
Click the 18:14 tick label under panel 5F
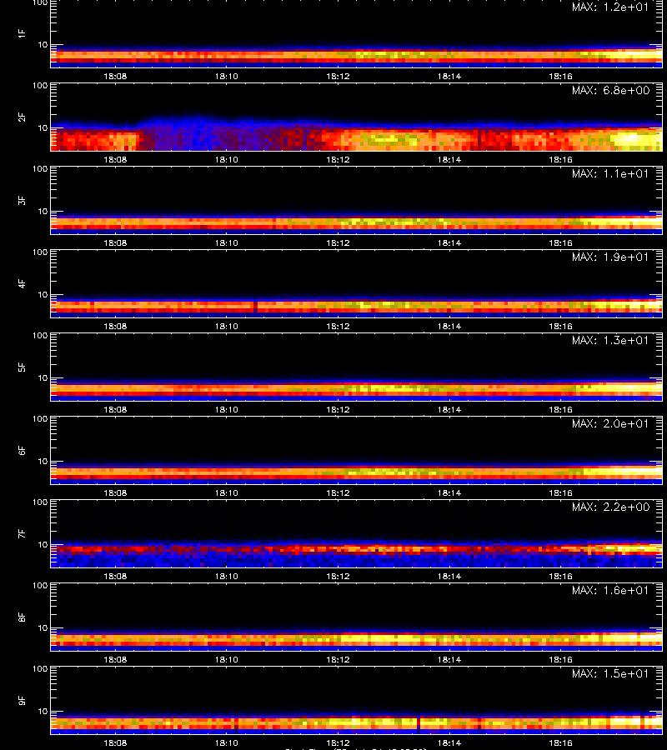(449, 409)
